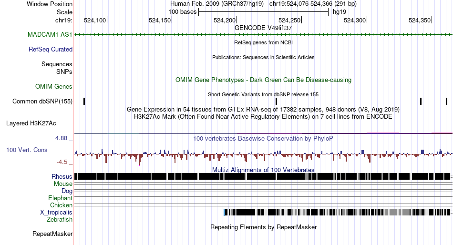The image size is (453, 245).
Task: Click the MADCAM1-AS1 intron arrow line
Action: (263, 35)
